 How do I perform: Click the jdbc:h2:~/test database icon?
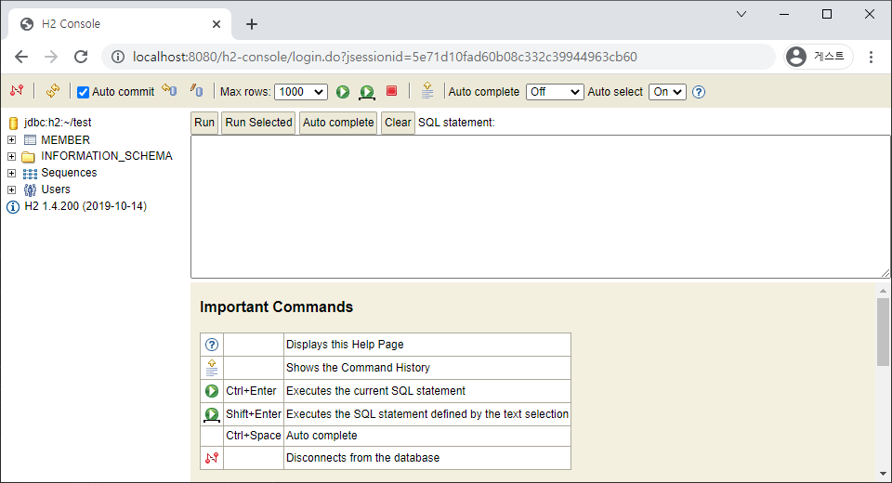pyautogui.click(x=14, y=123)
